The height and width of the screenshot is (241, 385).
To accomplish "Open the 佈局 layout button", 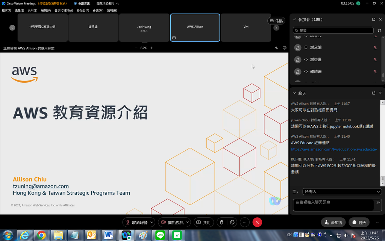I will 276,21.
